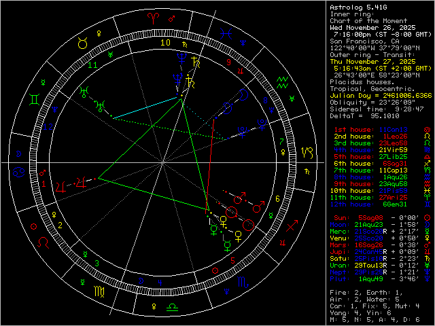435x326 pixels.
Task: Click house number 10 on the chart
Action: 165,43
